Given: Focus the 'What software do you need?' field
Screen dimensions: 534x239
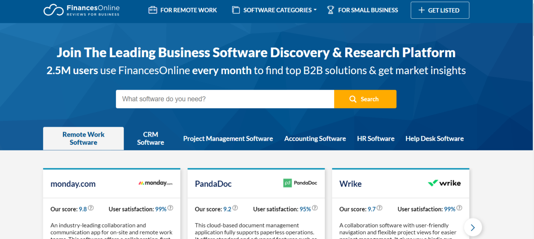Looking at the screenshot, I should 225,99.
